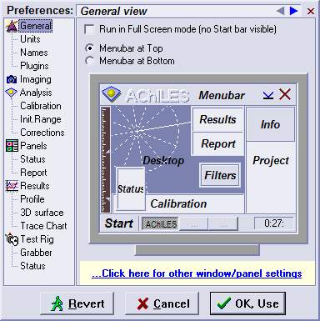
Task: Select Menubar at Bottom radio button
Action: (x=89, y=61)
